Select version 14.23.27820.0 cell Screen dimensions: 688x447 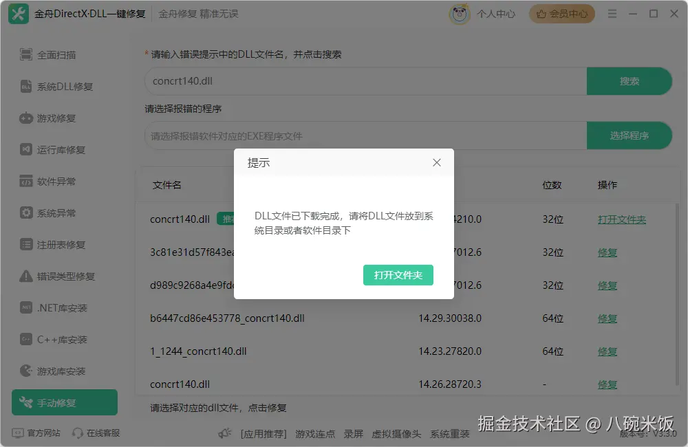[x=450, y=351]
